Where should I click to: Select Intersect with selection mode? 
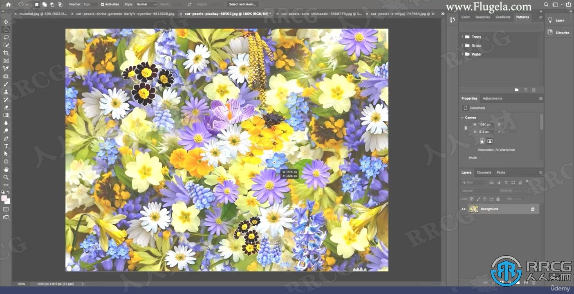tap(60, 4)
